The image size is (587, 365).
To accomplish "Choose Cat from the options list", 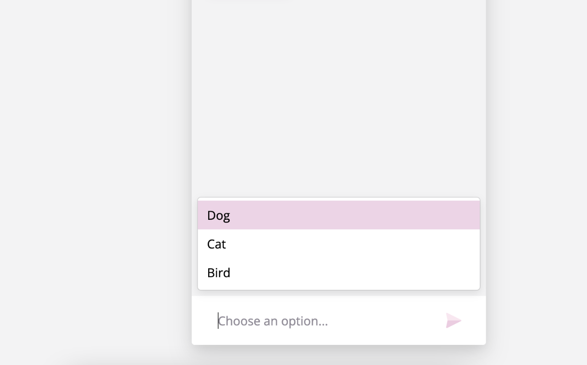I will point(339,244).
